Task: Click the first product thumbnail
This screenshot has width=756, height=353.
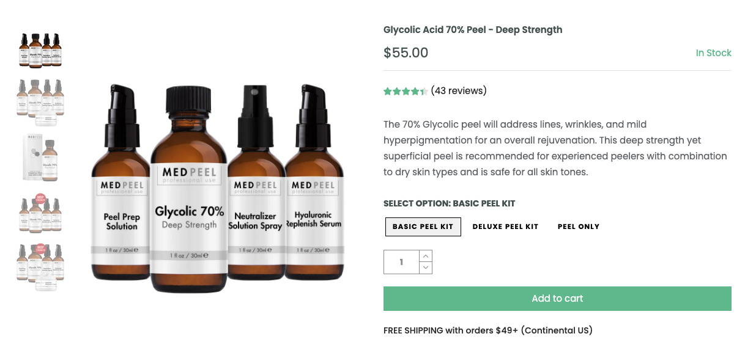Action: pyautogui.click(x=40, y=50)
